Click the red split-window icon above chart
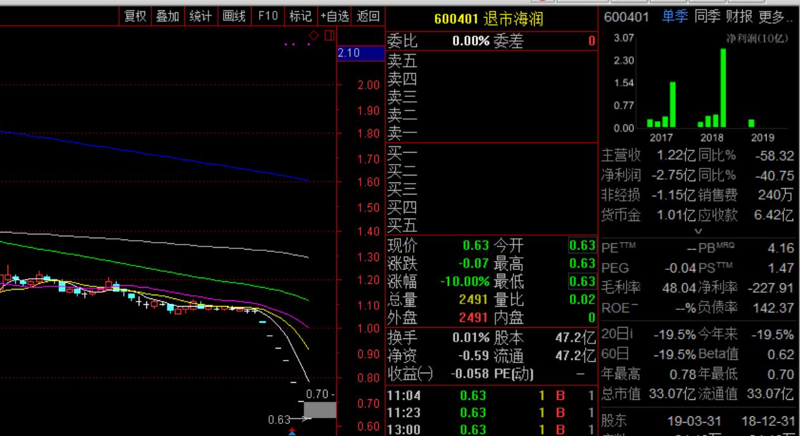The image size is (800, 436). tap(329, 35)
